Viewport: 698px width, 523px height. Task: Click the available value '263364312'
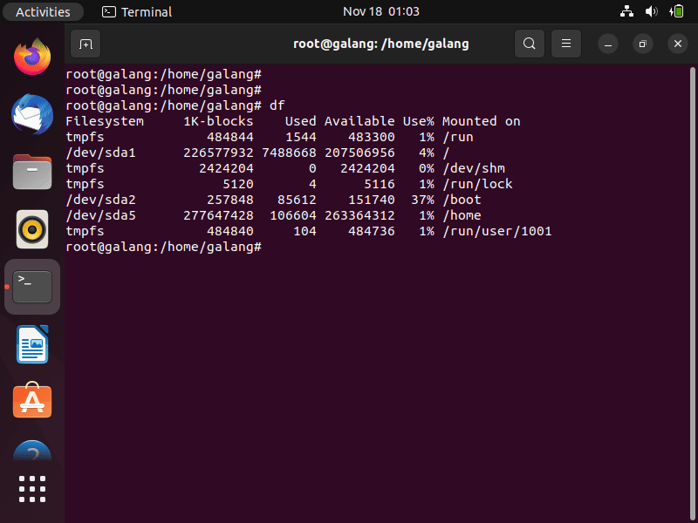pos(359,215)
